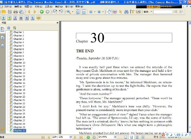Click the grey Next View toolbar button
This screenshot has width=191, height=139.
[47, 12]
